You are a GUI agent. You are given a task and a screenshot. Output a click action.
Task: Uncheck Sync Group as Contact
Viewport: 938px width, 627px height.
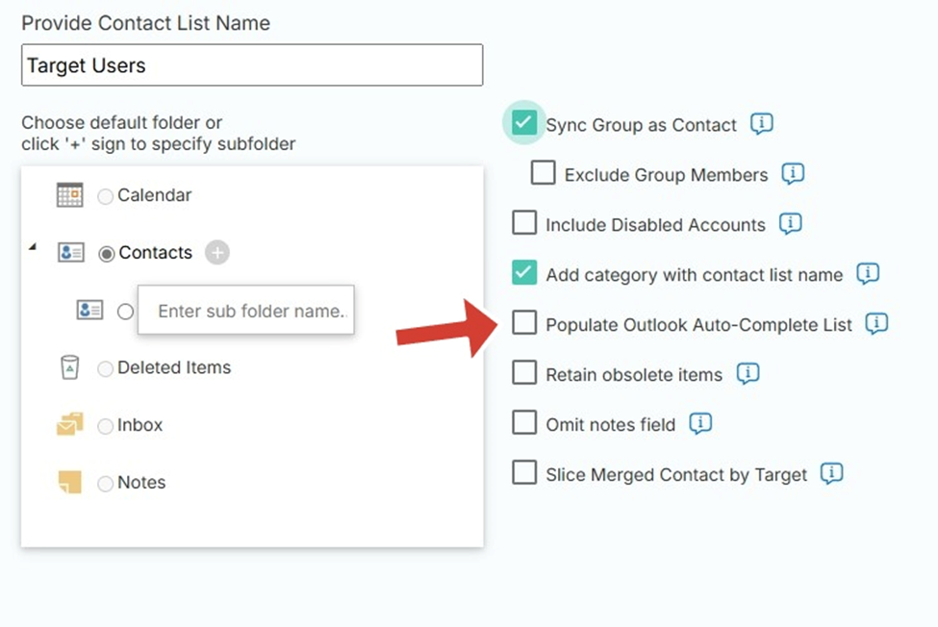pos(524,122)
